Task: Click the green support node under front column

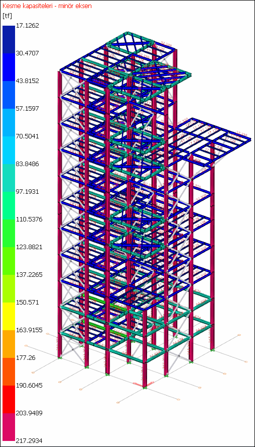Action: pos(145,387)
